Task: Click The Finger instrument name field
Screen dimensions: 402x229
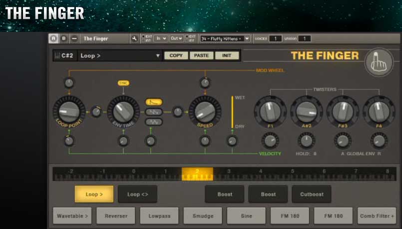Action: [105, 39]
